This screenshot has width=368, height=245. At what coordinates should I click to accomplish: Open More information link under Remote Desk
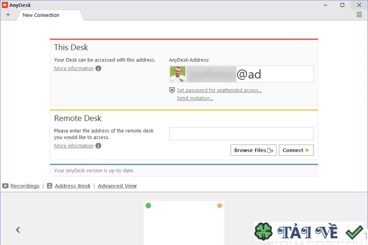pos(74,145)
